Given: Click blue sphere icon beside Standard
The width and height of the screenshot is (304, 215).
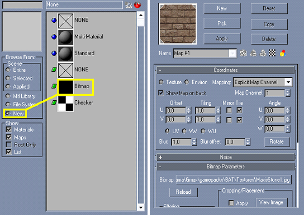Looking at the screenshot, I should pos(54,53).
